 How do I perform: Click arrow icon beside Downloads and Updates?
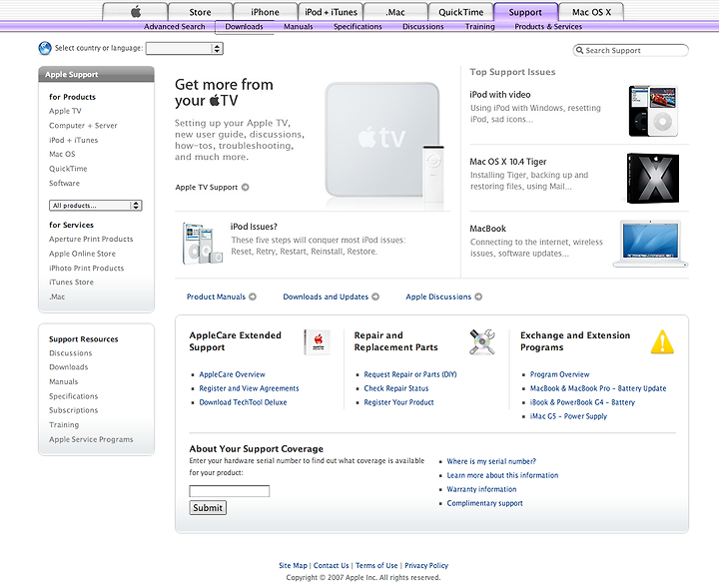click(x=375, y=296)
